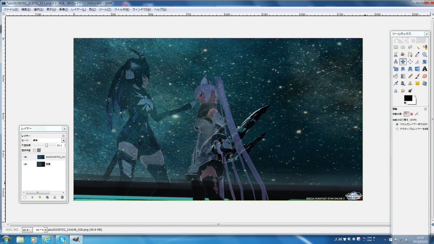Select the Zoom magnifier tool
Viewport: 434px width, 244px height.
425,54
